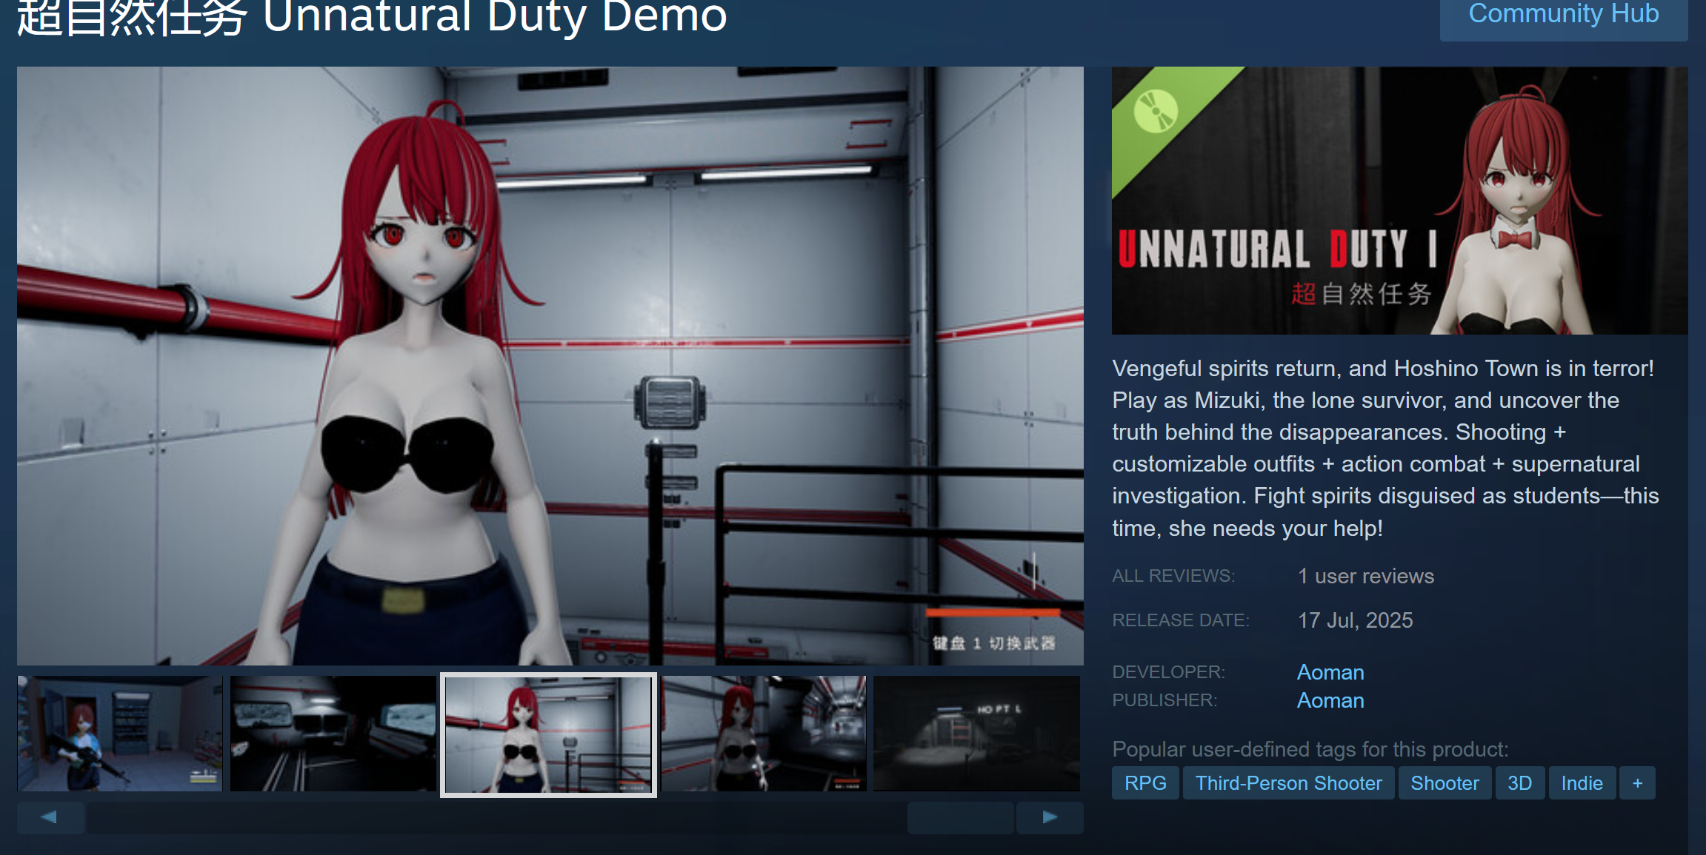This screenshot has height=855, width=1706.
Task: Open the Aoman developer link
Action: tap(1330, 672)
